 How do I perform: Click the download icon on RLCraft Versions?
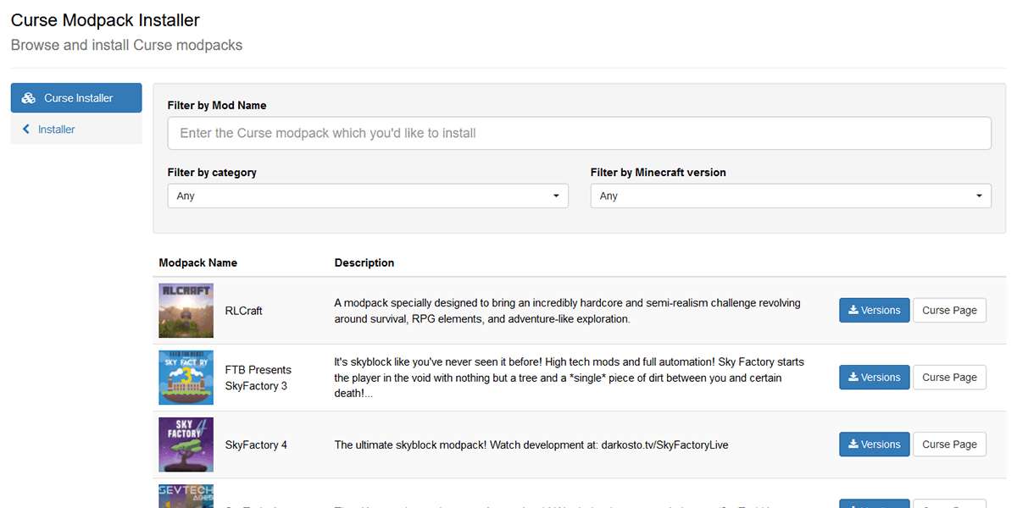click(853, 311)
